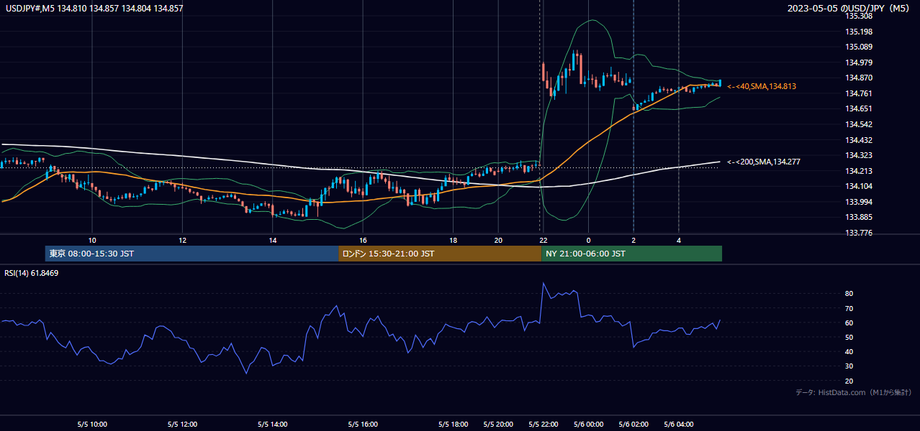Select the 200 SMA 134.277 label
The image size is (920, 431).
(764, 162)
